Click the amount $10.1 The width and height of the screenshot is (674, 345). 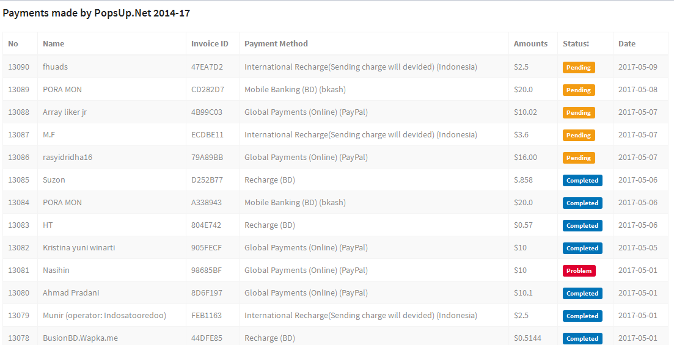tap(523, 292)
